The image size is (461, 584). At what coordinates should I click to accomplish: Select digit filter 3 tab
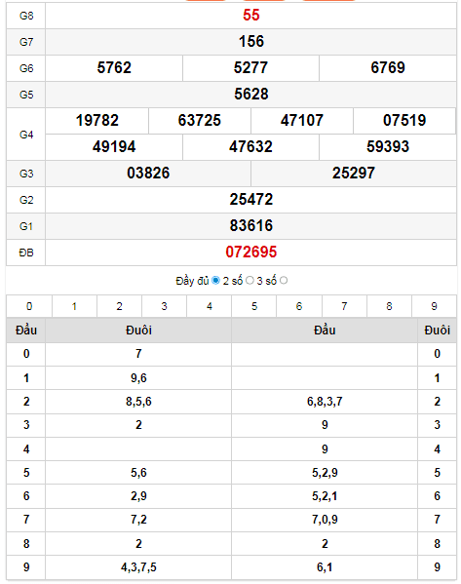164,306
